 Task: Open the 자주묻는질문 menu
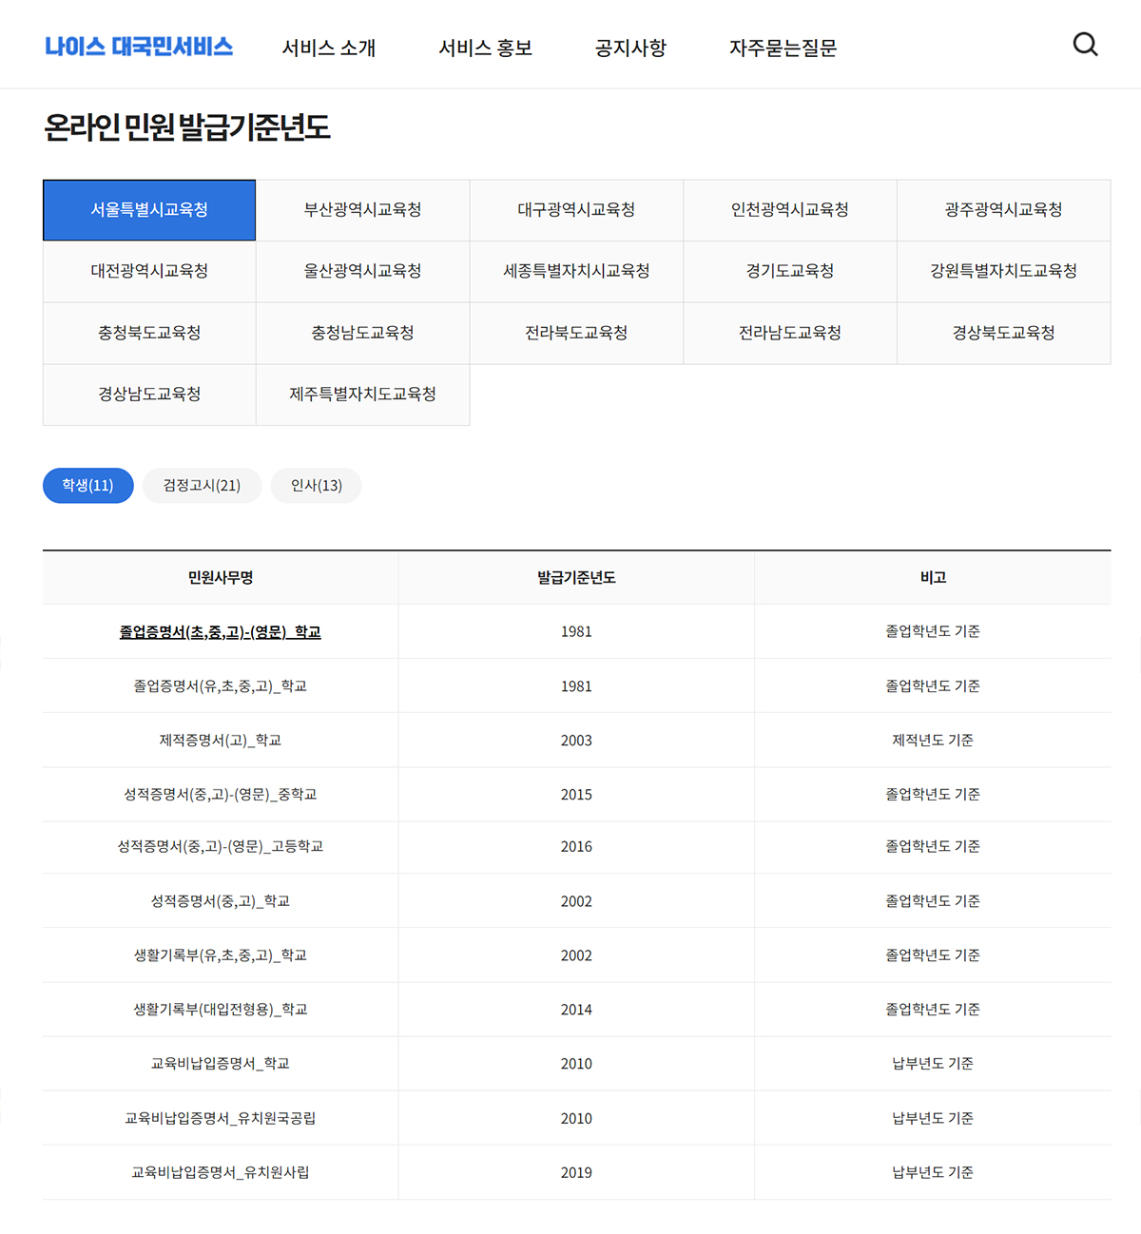pos(783,48)
